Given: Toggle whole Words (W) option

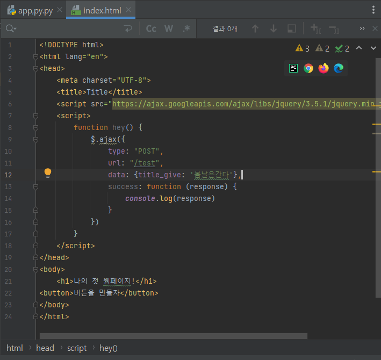Looking at the screenshot, I should pos(169,28).
